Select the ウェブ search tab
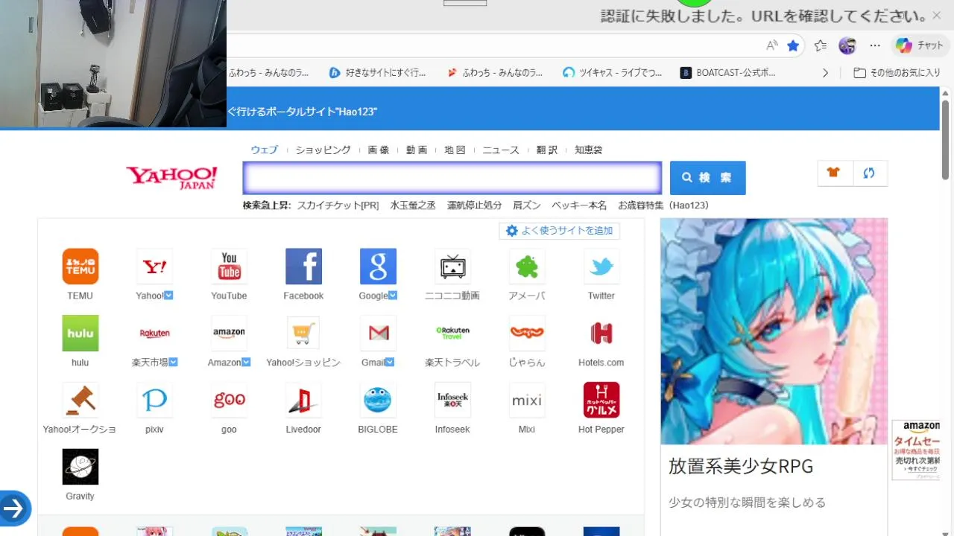Screen dimensions: 954x536 point(264,150)
